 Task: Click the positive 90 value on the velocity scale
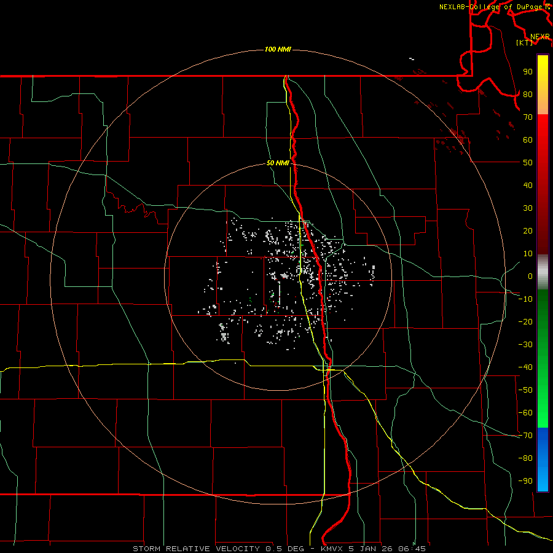pos(528,72)
